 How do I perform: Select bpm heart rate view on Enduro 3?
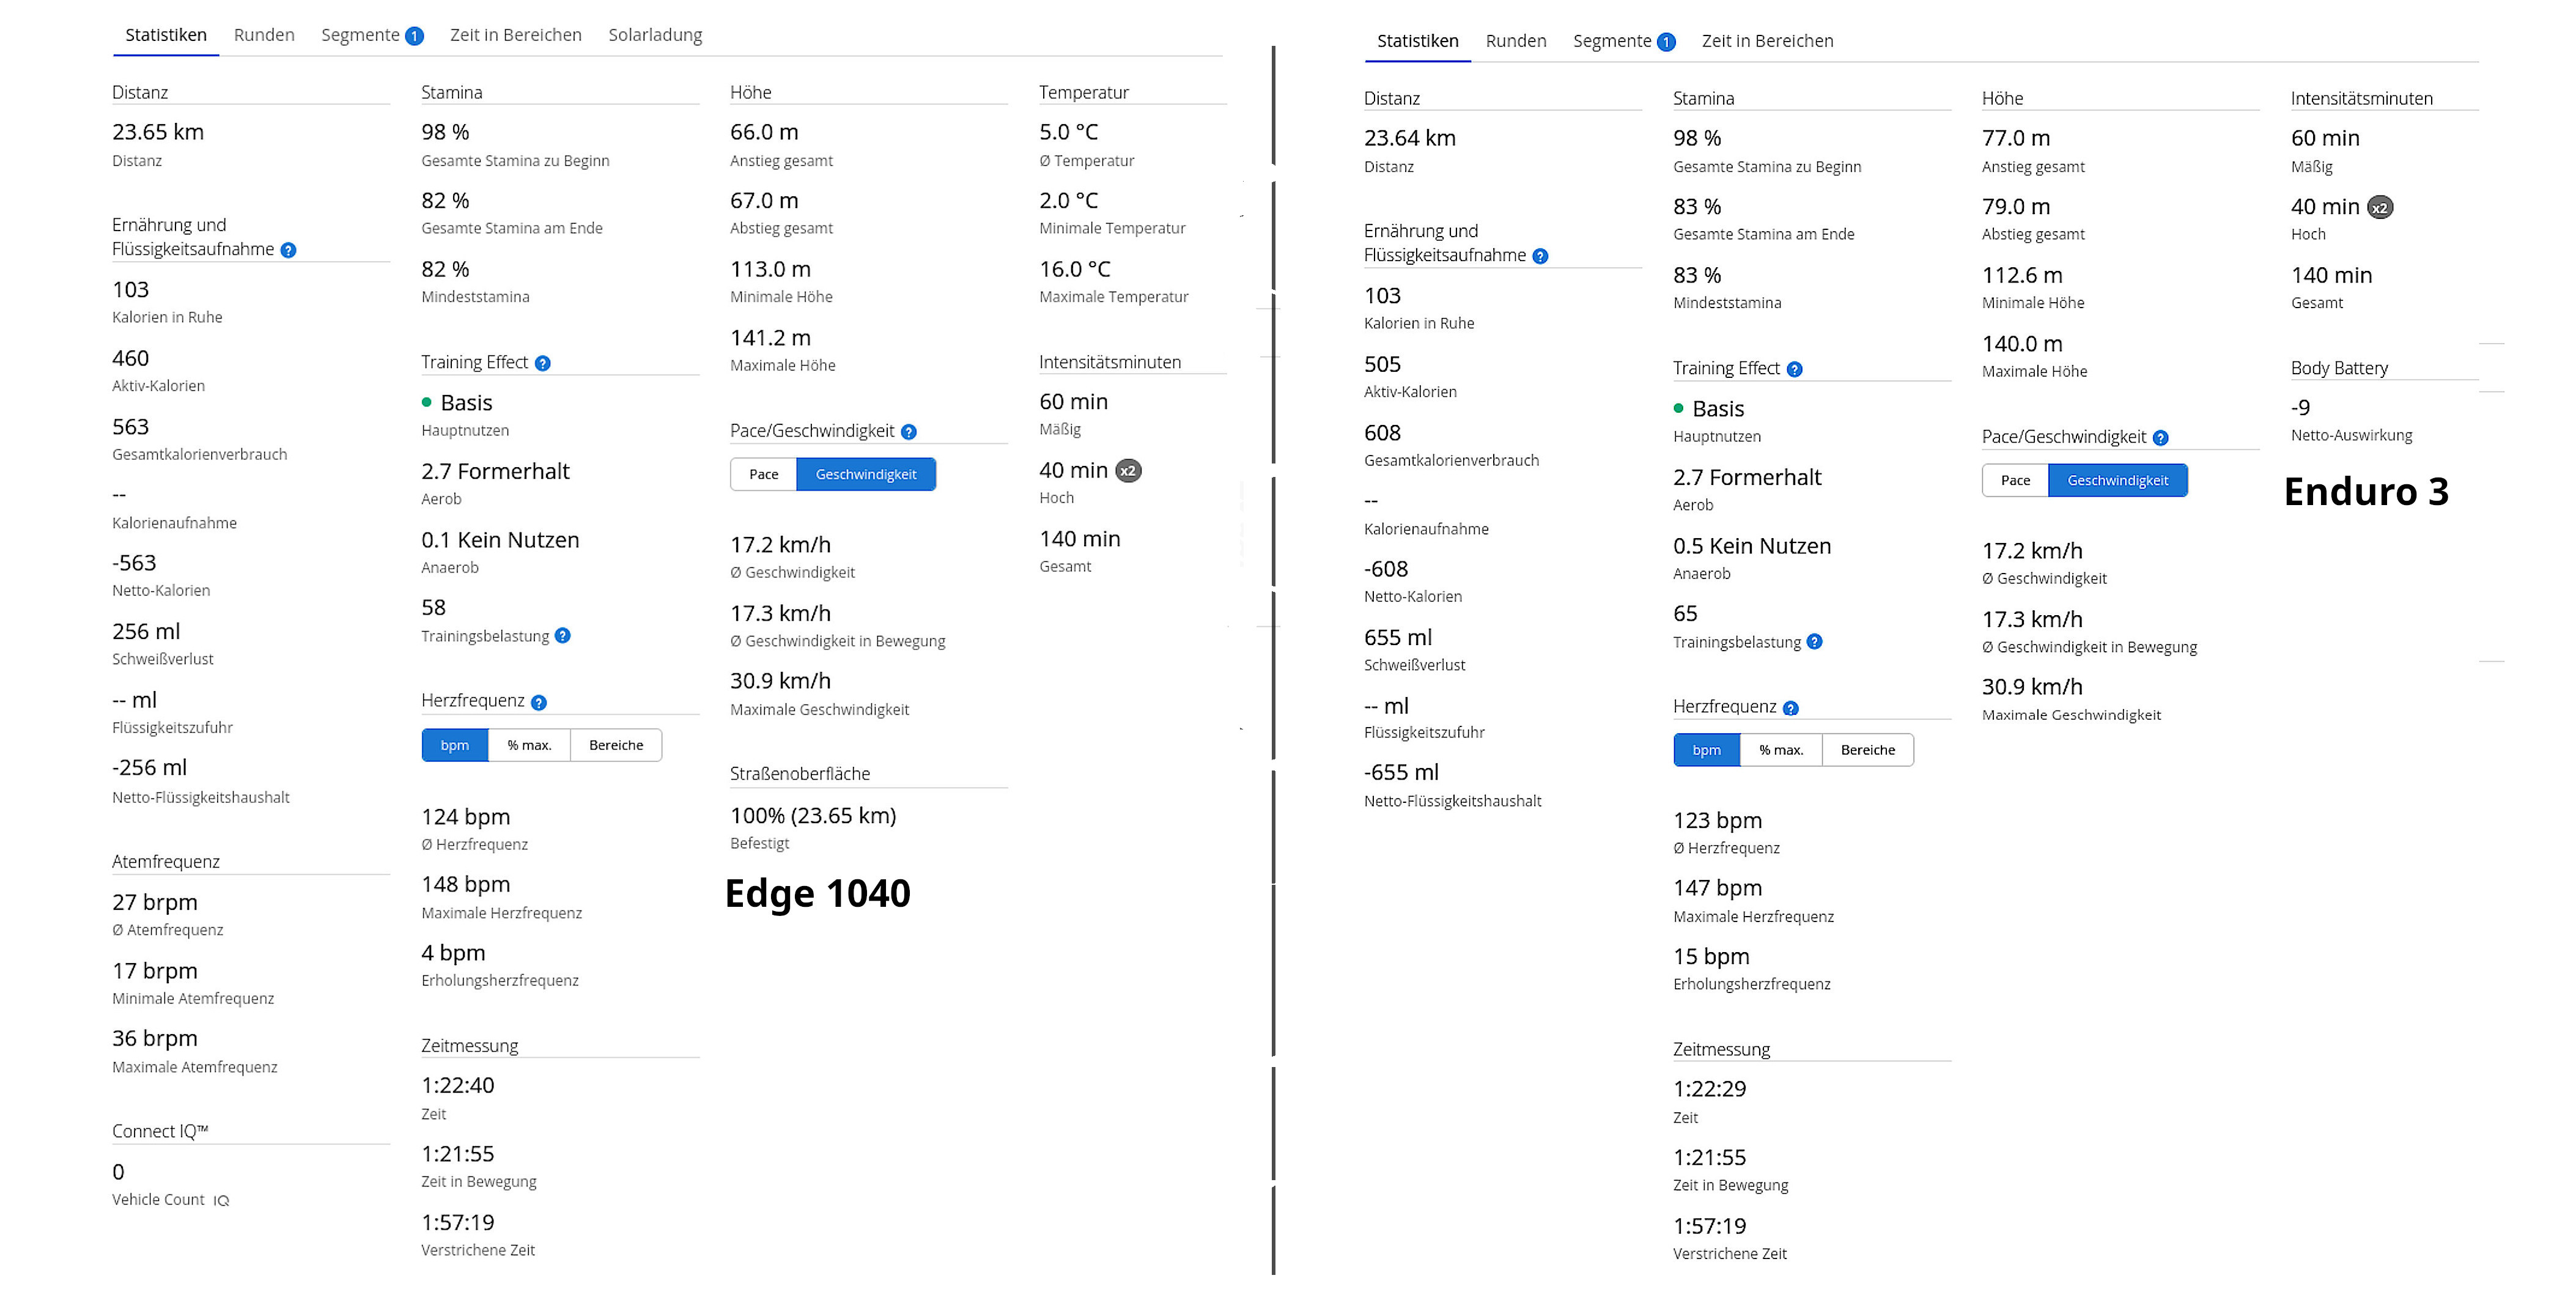1707,751
